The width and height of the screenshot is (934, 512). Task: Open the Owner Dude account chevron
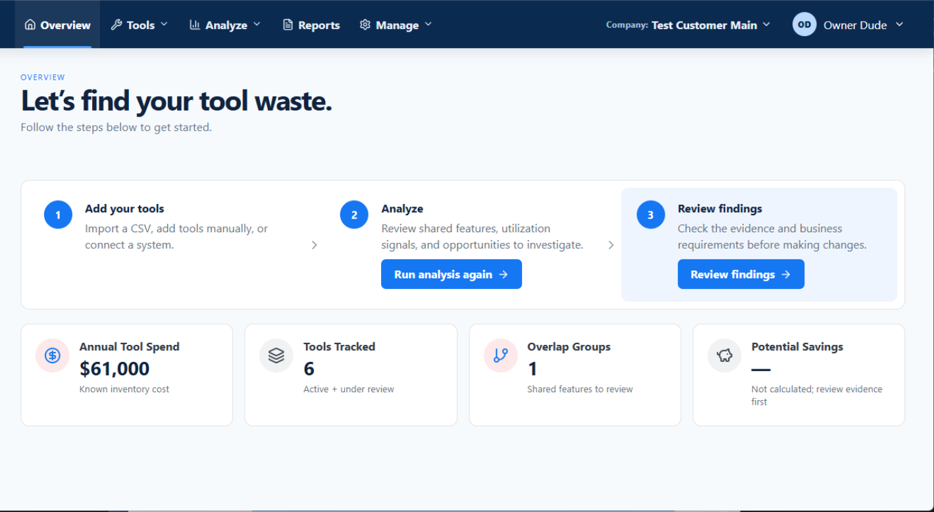pyautogui.click(x=899, y=24)
